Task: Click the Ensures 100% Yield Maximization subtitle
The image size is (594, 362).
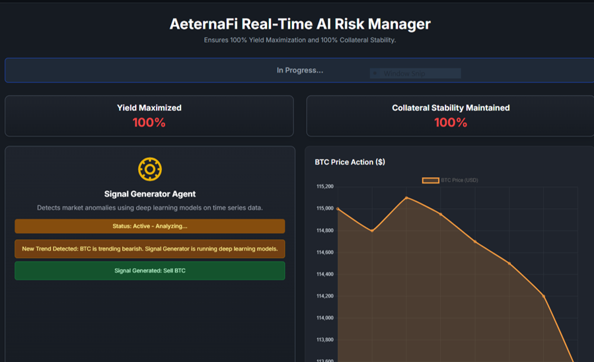Action: coord(300,40)
